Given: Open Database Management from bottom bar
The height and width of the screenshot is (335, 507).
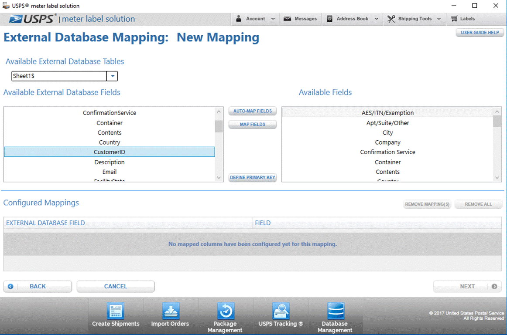Looking at the screenshot, I should click(335, 316).
